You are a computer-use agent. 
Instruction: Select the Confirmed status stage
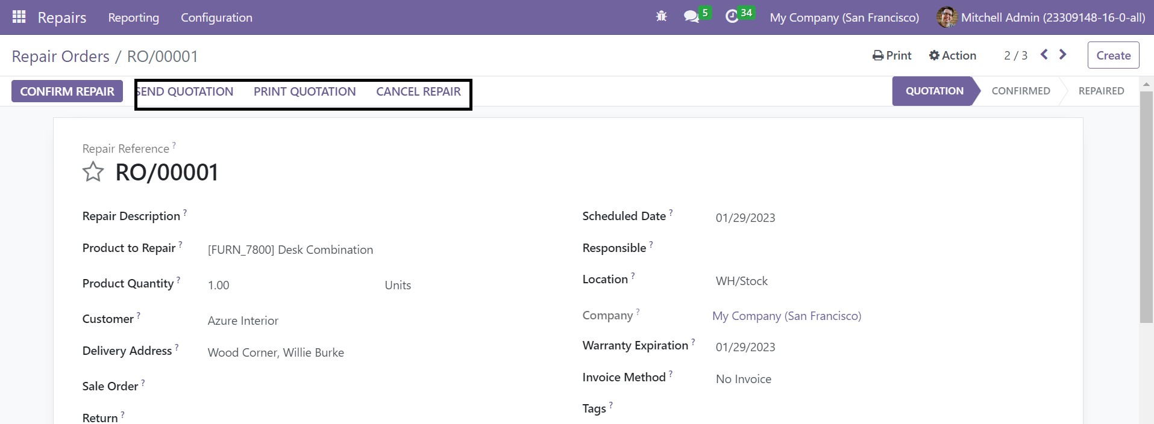tap(1020, 91)
